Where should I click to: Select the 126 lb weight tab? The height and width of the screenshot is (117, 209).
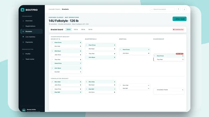(69, 29)
